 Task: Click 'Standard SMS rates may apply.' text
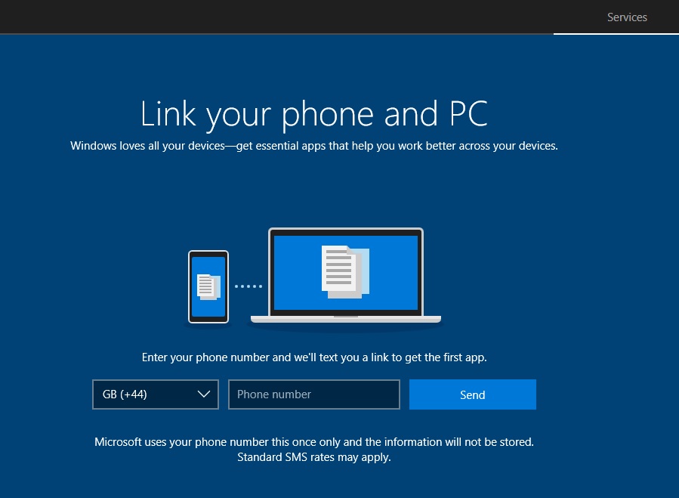[x=314, y=457]
